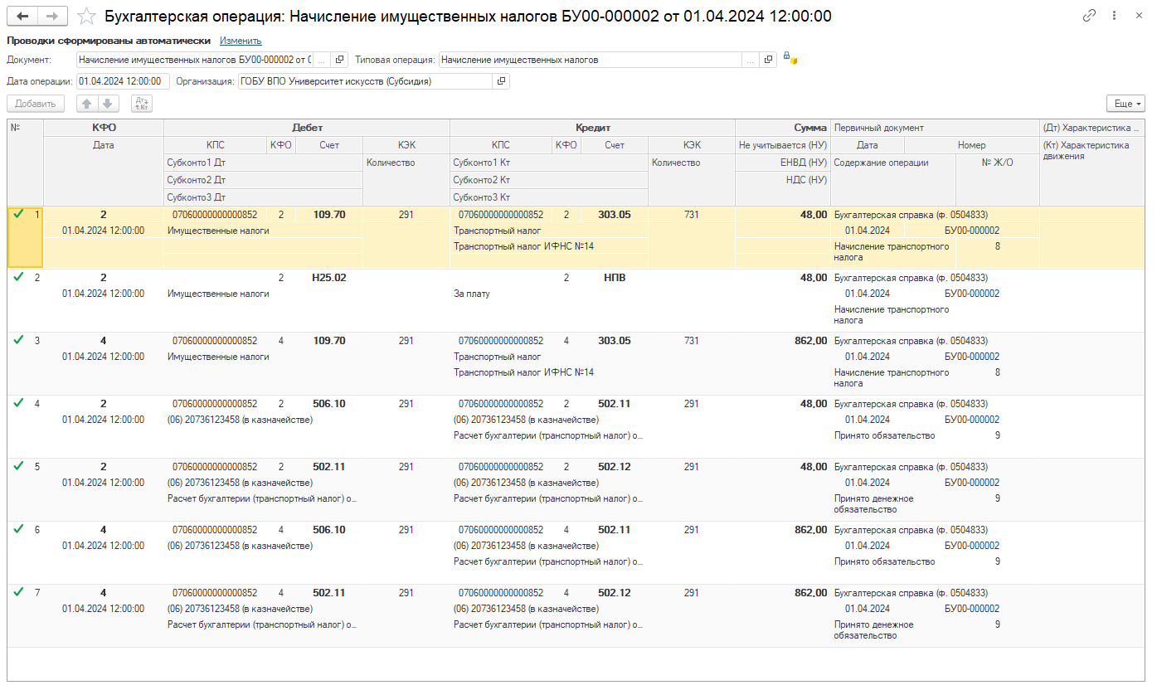Click the Документ input field
The image size is (1157, 690).
click(x=194, y=60)
